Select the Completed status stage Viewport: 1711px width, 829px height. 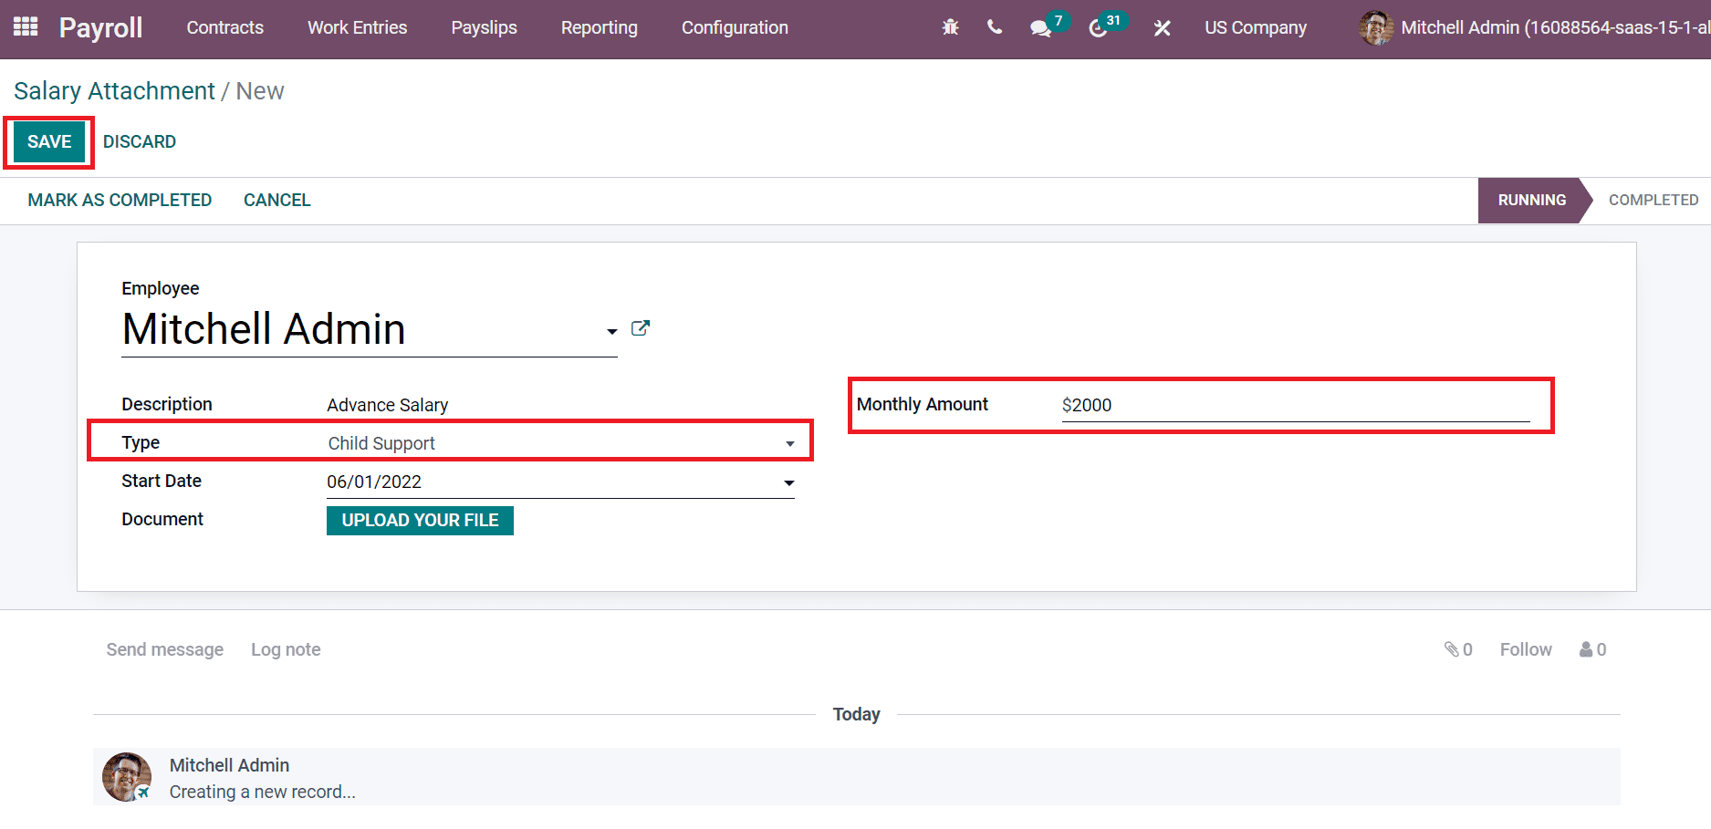(x=1654, y=200)
